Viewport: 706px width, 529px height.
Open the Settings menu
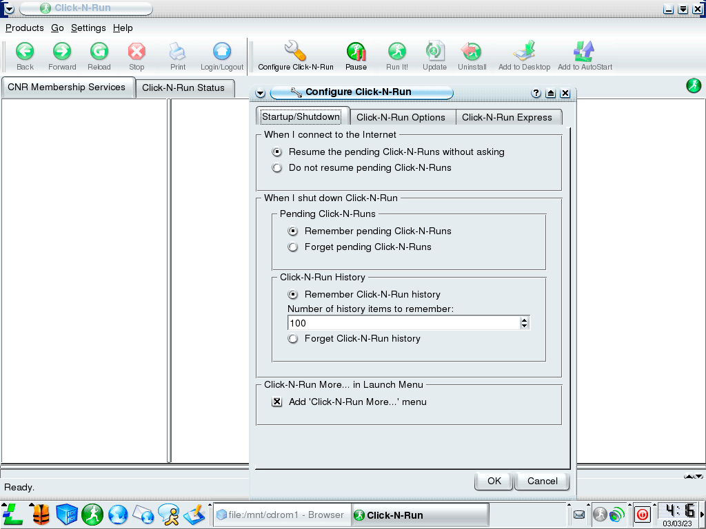[88, 28]
